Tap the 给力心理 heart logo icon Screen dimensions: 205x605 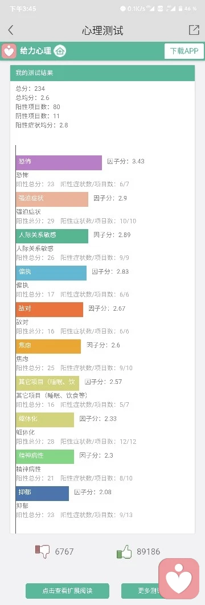pyautogui.click(x=9, y=51)
